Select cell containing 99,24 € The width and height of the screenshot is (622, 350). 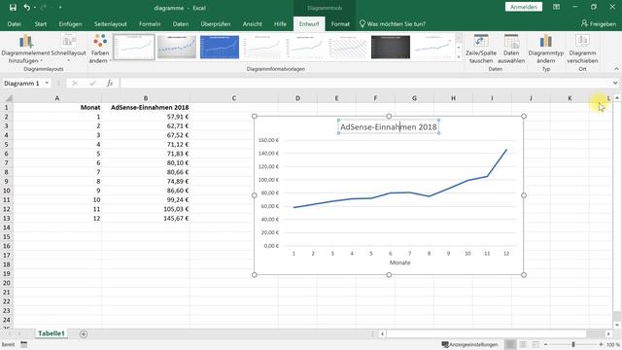tap(146, 200)
